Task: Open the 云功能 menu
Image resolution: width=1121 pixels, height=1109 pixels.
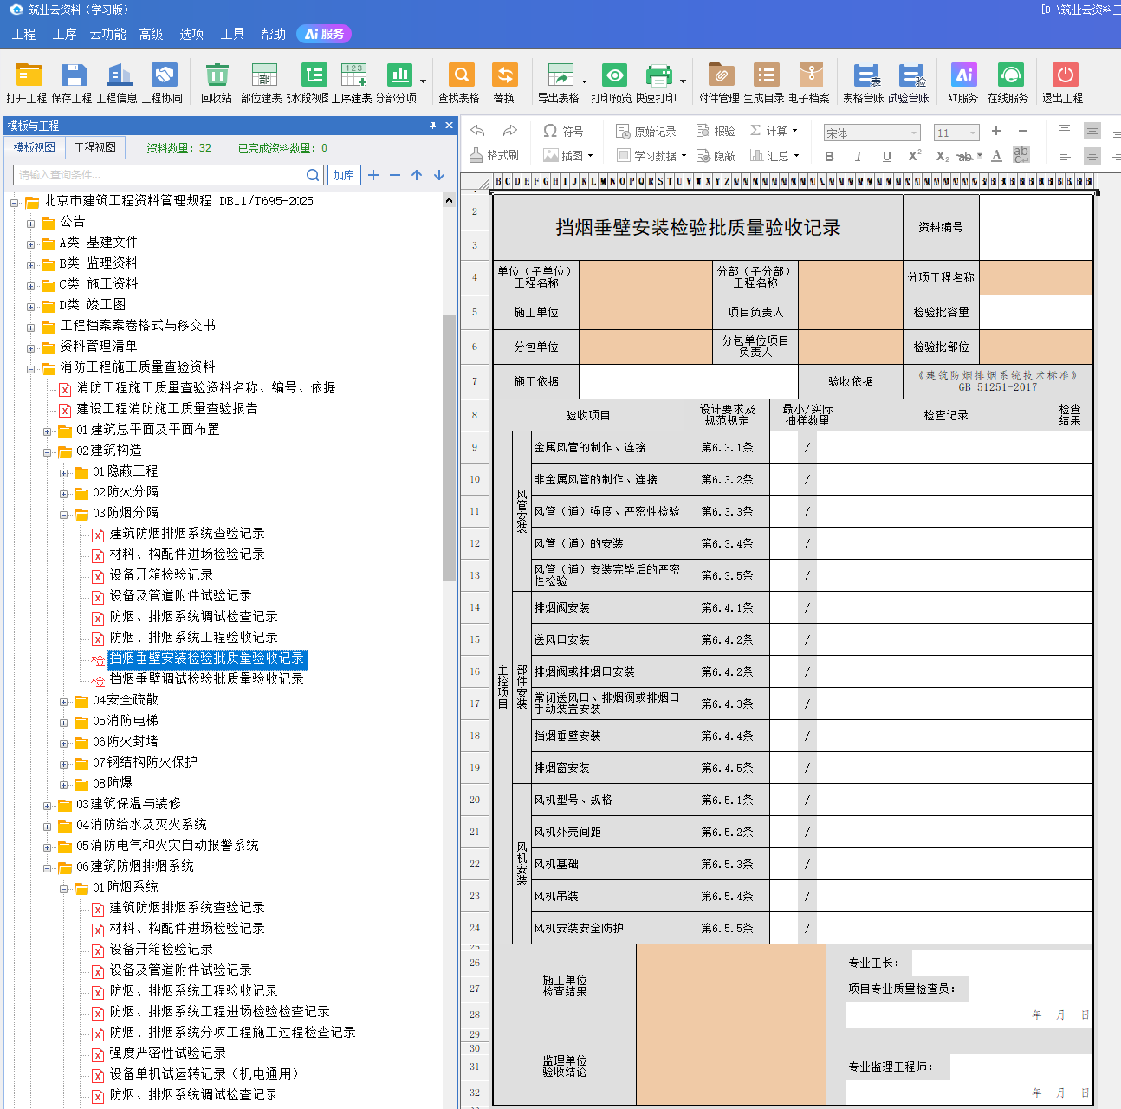Action: [108, 34]
